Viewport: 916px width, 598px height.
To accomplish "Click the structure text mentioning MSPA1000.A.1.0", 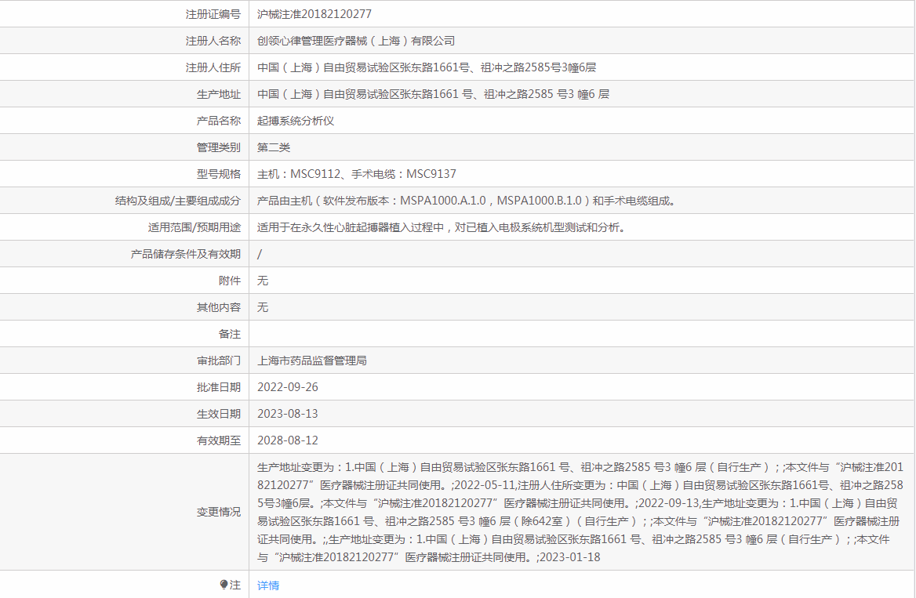I will (x=467, y=201).
